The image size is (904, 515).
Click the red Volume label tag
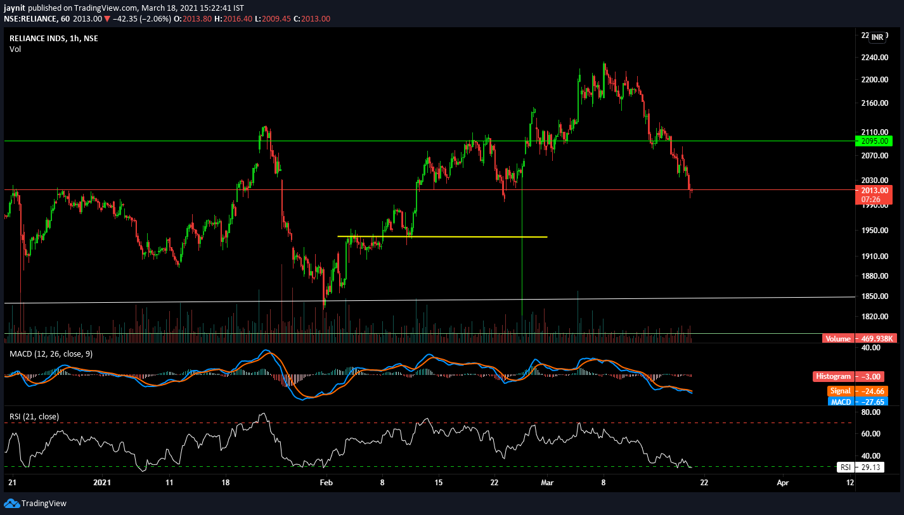pos(837,339)
